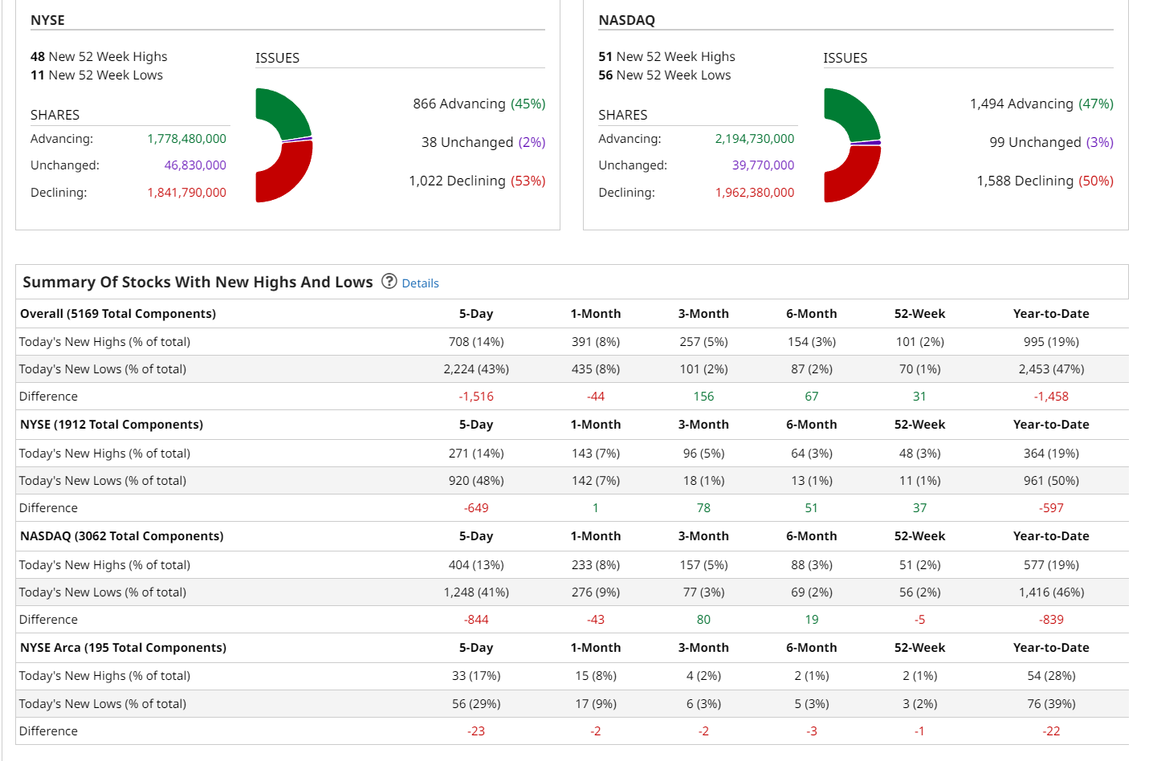The image size is (1149, 761).
Task: Select NYSE advancing shares value 1,778,480,000
Action: click(x=186, y=139)
